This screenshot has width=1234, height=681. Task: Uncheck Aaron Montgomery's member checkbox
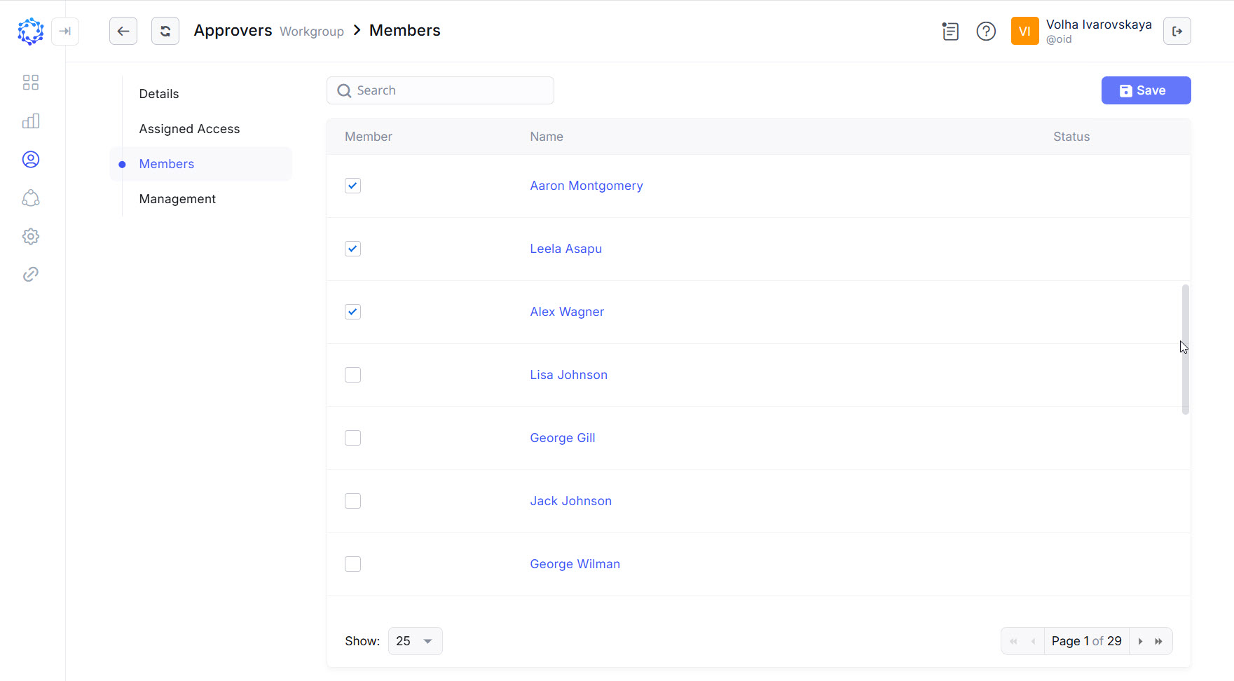[352, 186]
